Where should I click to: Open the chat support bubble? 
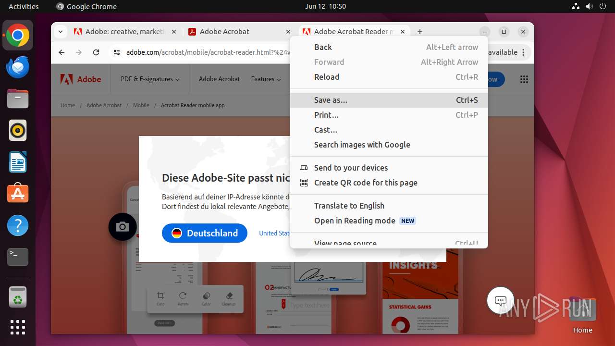click(x=501, y=301)
